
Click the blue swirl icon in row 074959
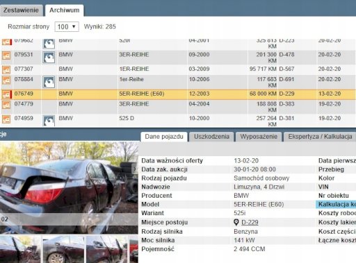[x=49, y=121]
